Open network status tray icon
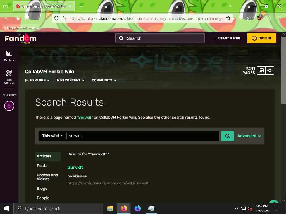286x214 pixels. tap(243, 208)
